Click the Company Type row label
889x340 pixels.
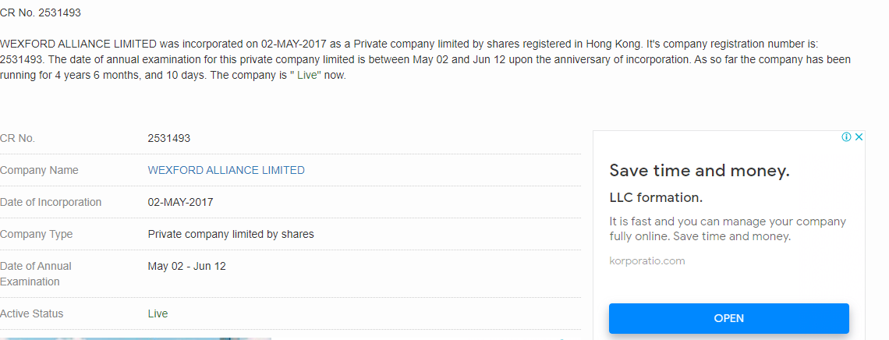coord(36,234)
